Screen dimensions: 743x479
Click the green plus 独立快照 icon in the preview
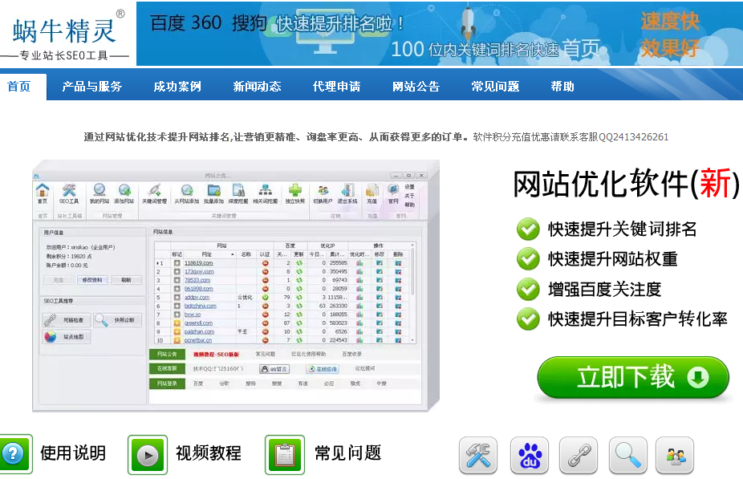click(295, 193)
